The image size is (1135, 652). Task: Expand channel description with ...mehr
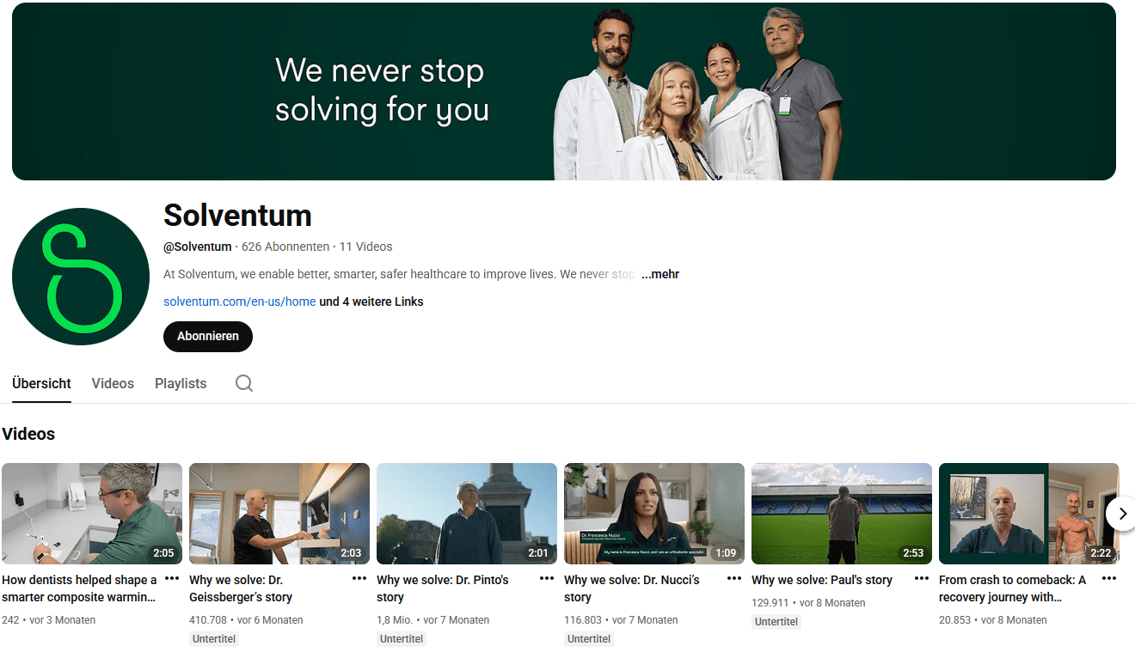660,274
